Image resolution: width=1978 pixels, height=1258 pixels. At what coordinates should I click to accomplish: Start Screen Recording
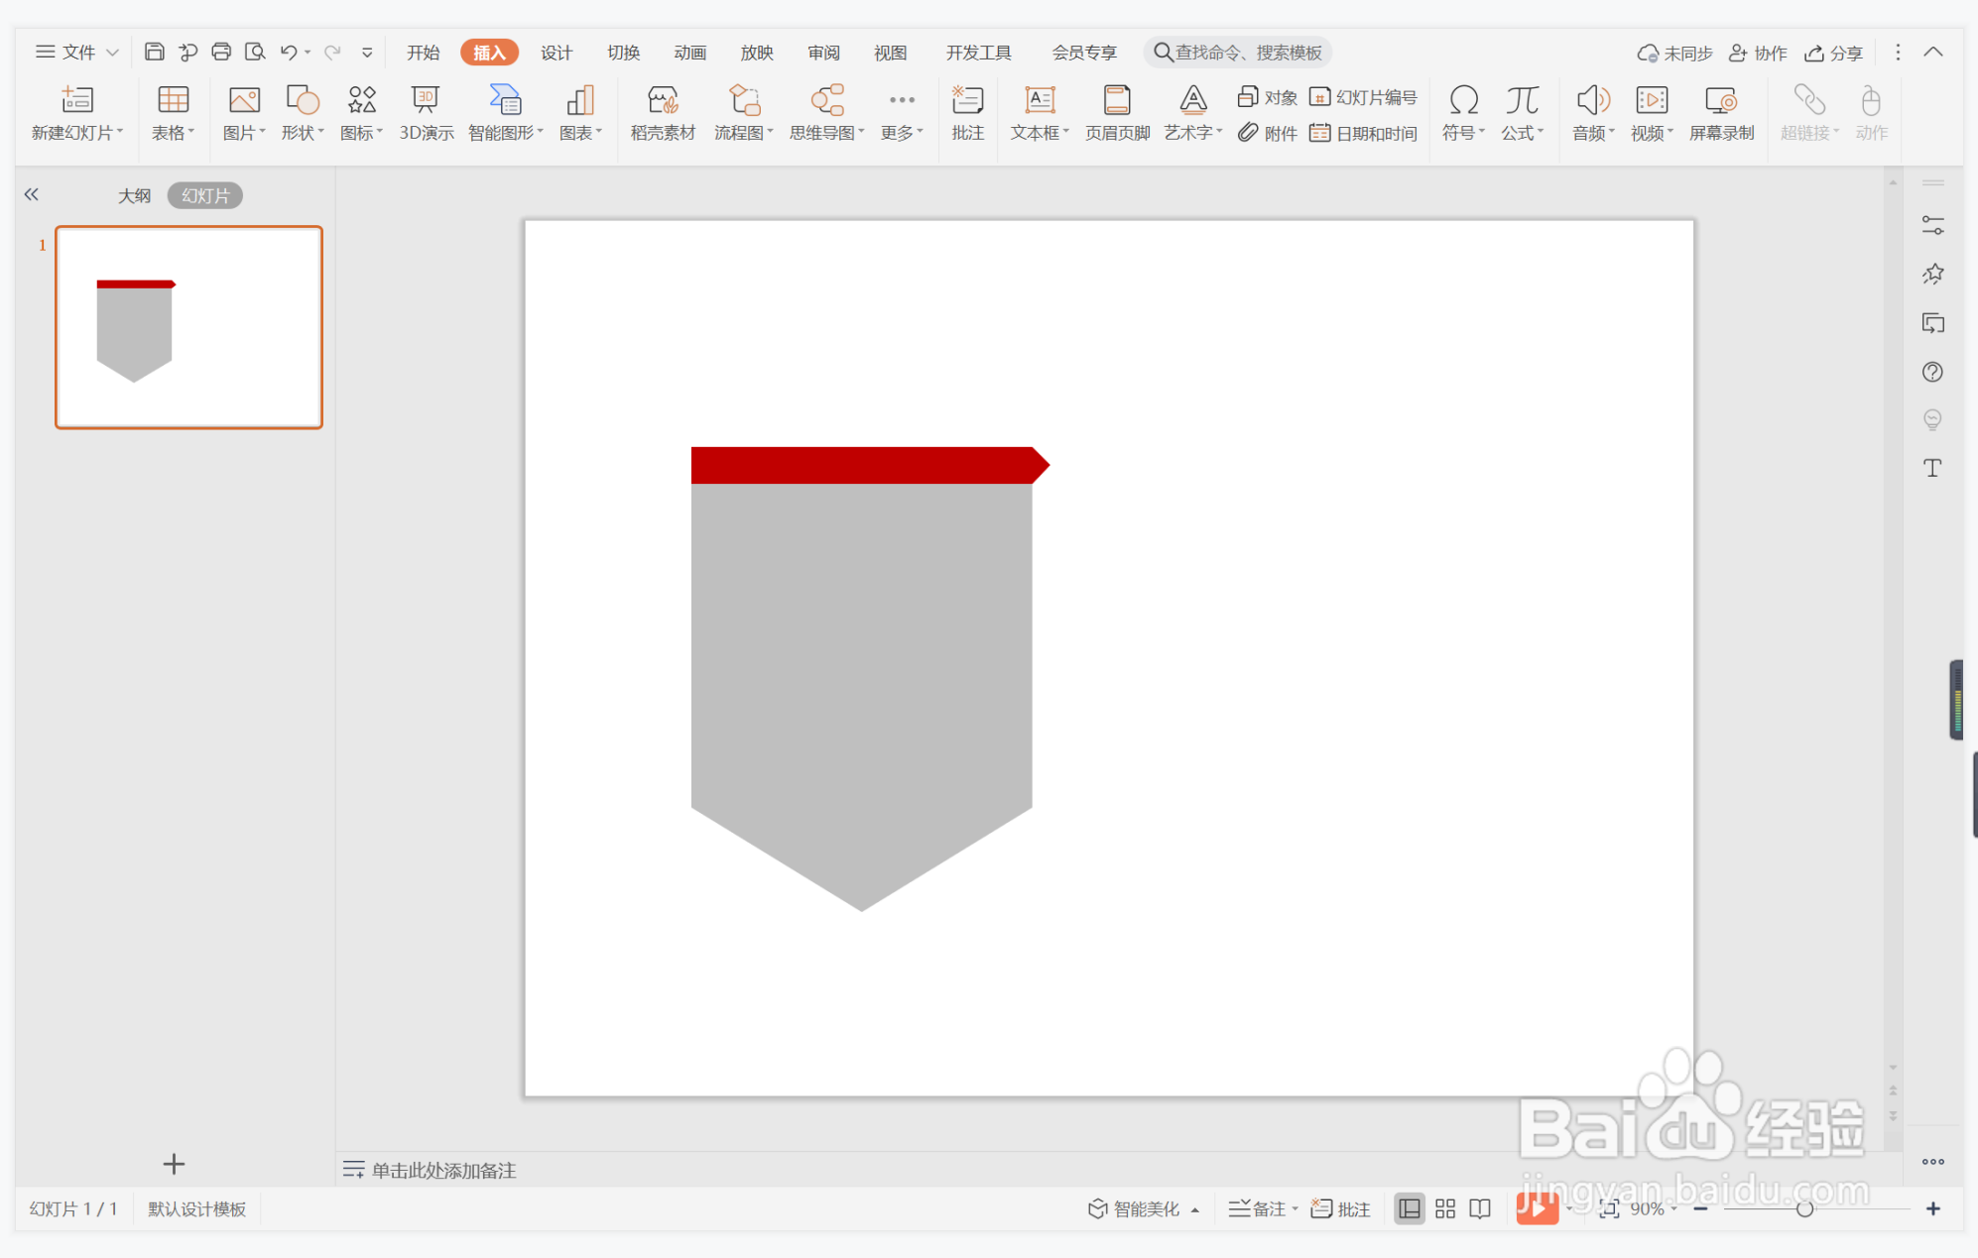[1721, 113]
